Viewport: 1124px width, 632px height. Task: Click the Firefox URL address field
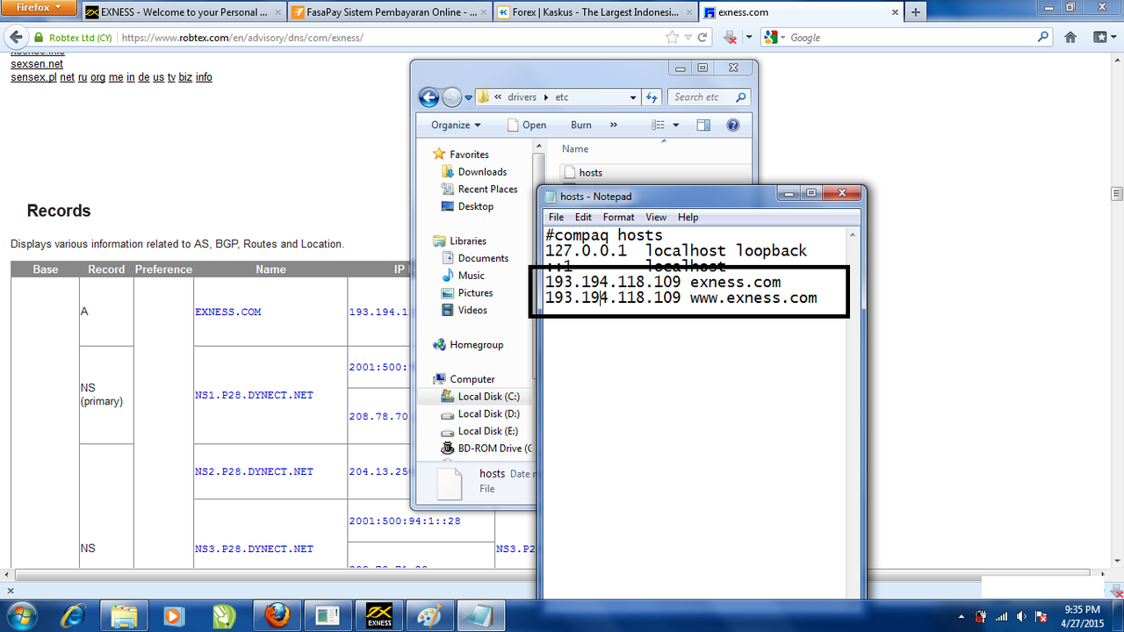pos(392,38)
